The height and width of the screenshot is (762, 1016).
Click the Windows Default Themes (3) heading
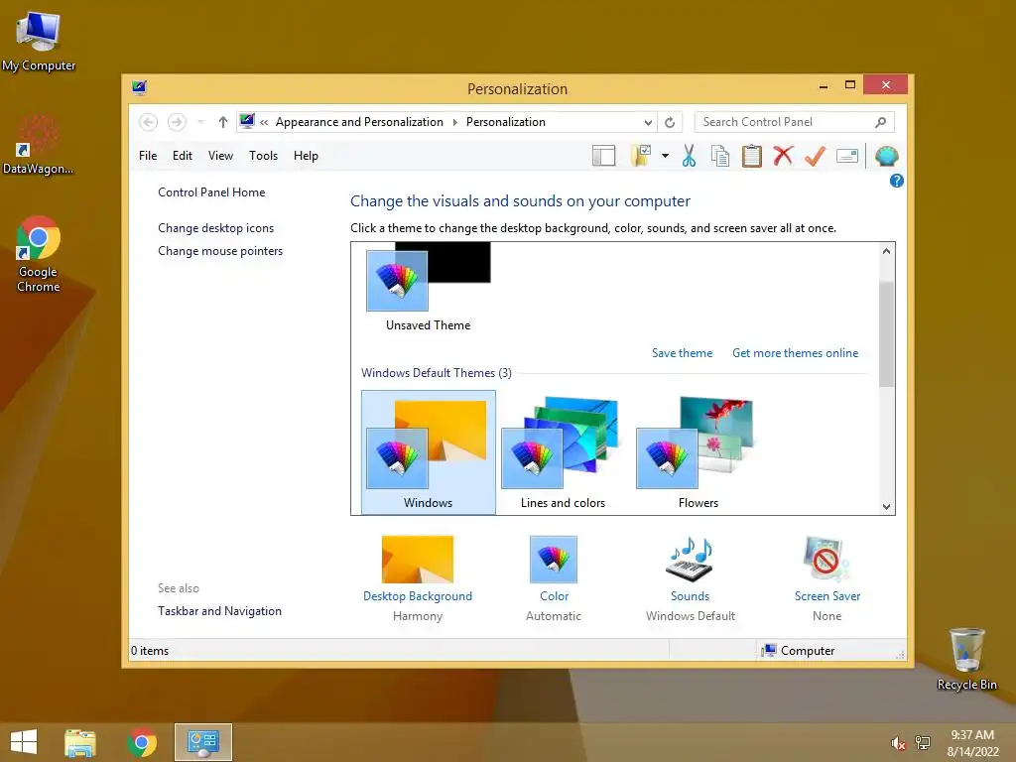437,373
